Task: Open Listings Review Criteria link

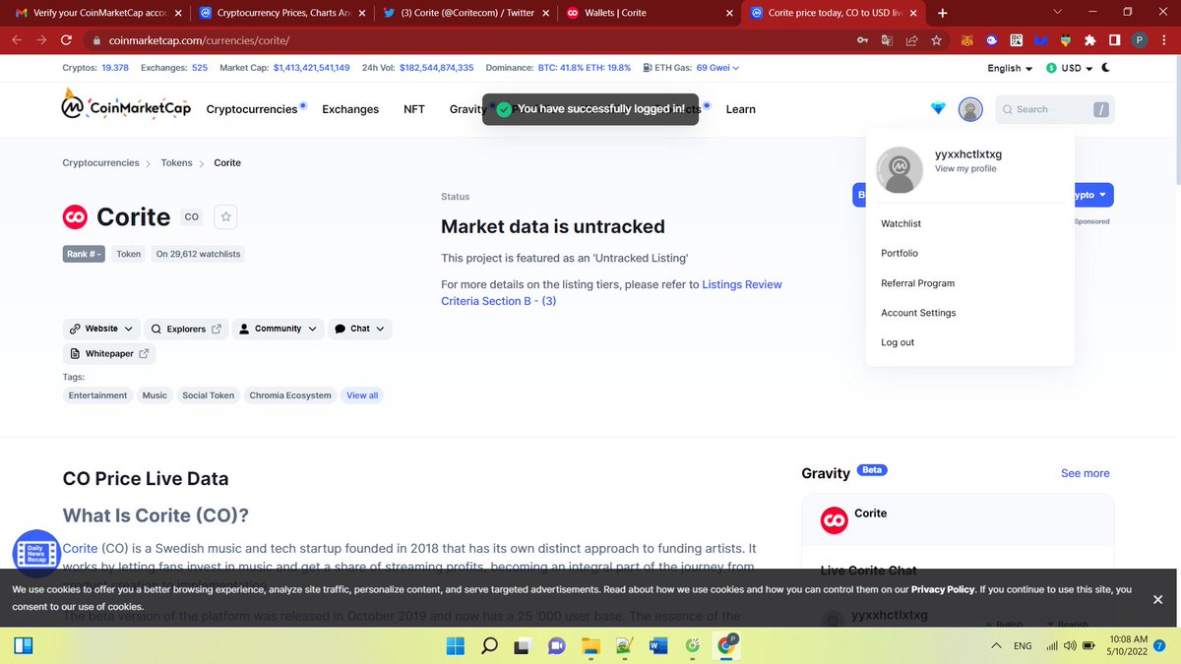Action: pos(612,292)
